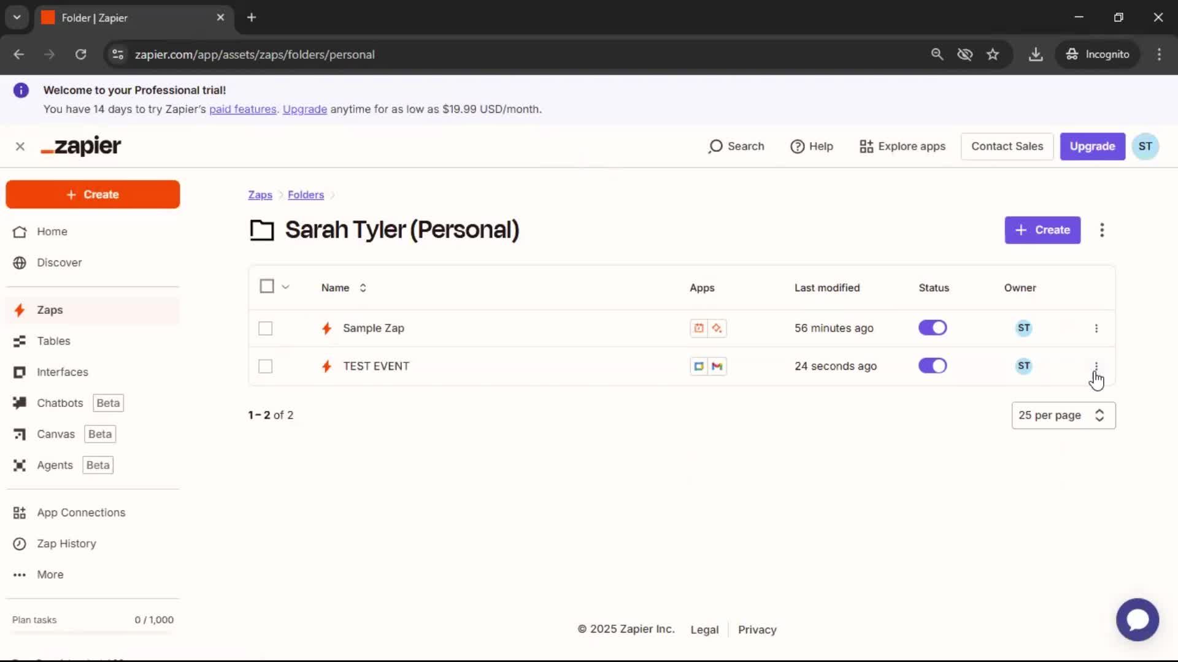The width and height of the screenshot is (1178, 662).
Task: Click the address bar URL
Action: pyautogui.click(x=255, y=55)
